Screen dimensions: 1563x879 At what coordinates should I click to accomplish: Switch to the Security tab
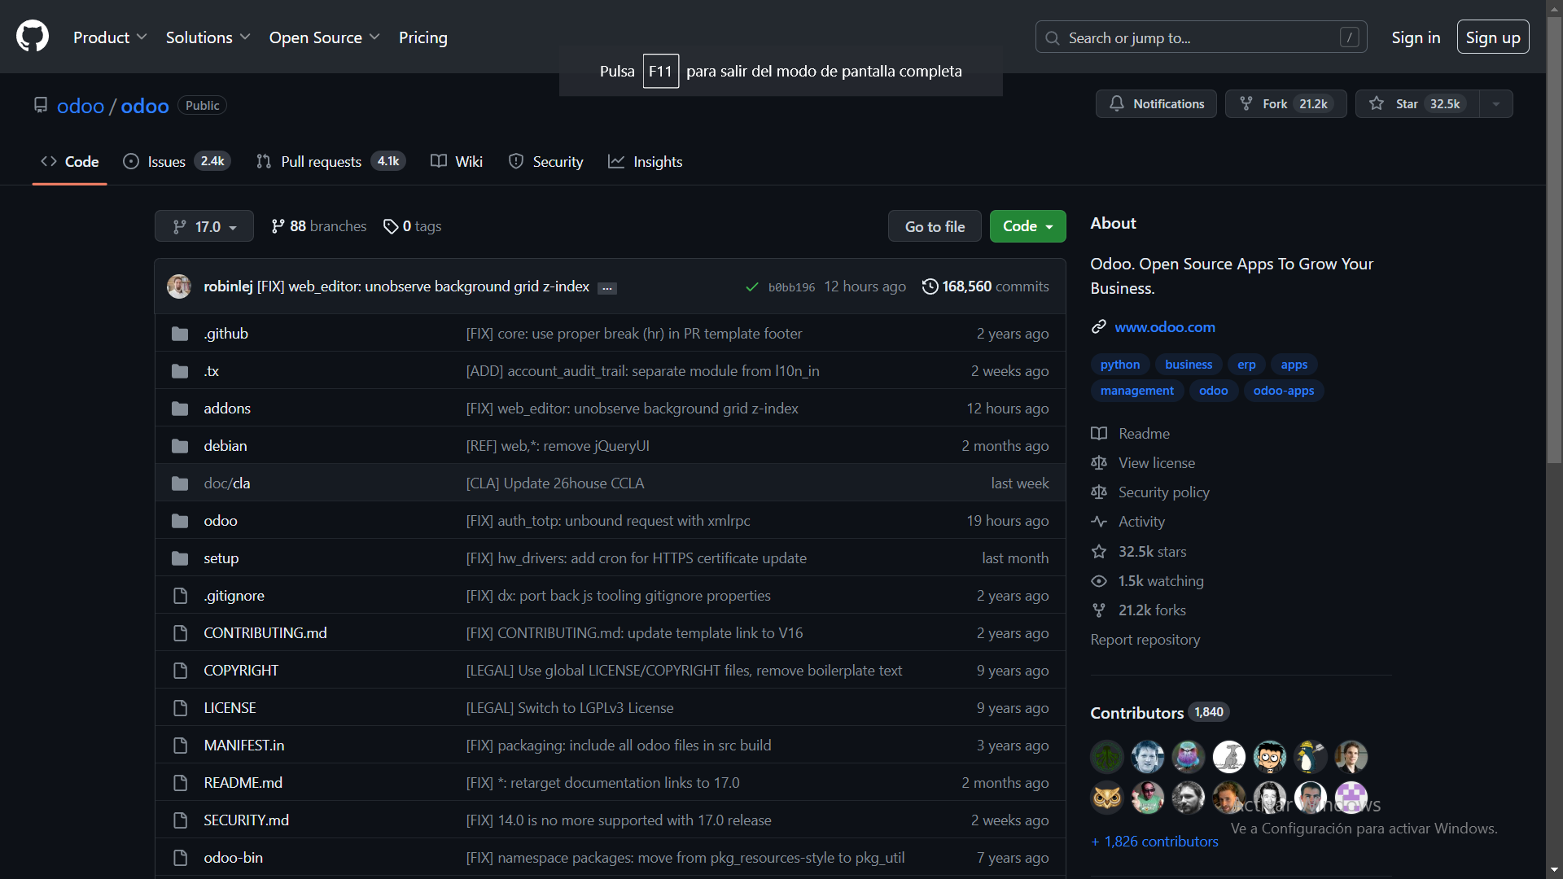pyautogui.click(x=546, y=161)
